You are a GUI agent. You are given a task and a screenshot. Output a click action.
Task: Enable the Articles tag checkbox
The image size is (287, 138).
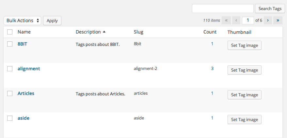point(10,93)
